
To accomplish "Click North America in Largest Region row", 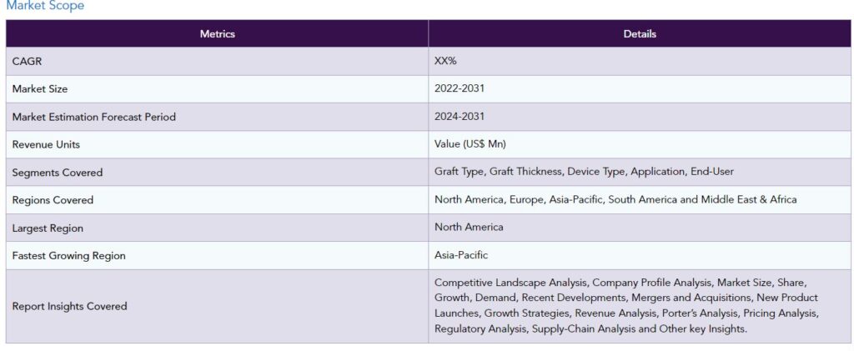I will click(x=469, y=228).
